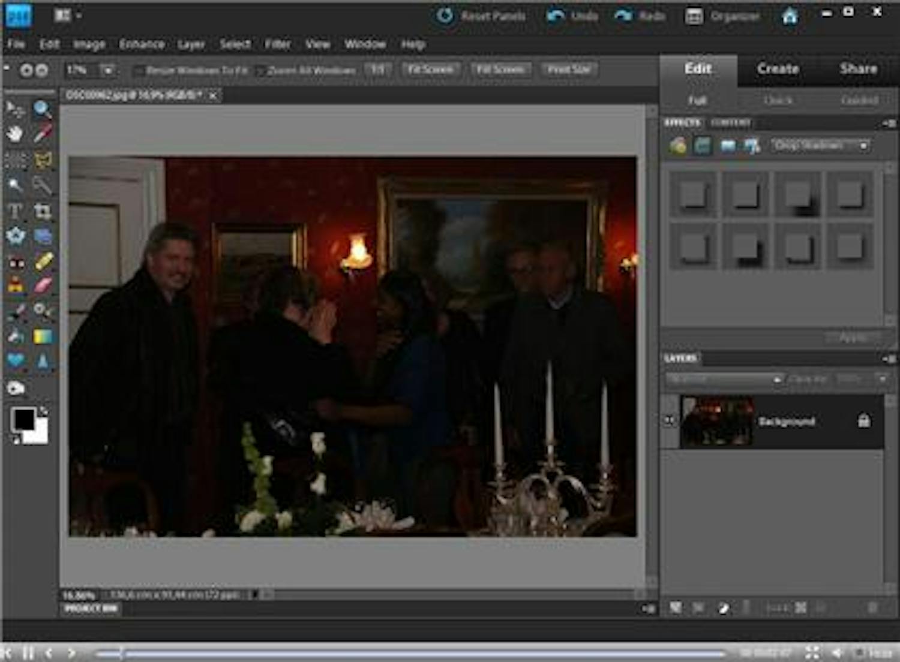900x662 pixels.
Task: Click the Print Size button
Action: click(569, 70)
